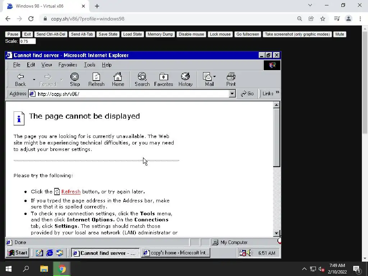Open Chrome tab search dropdown arrow

coord(310,5)
